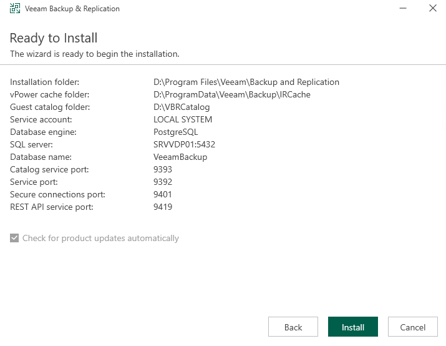Click the PostgreSQL database engine value

point(175,132)
